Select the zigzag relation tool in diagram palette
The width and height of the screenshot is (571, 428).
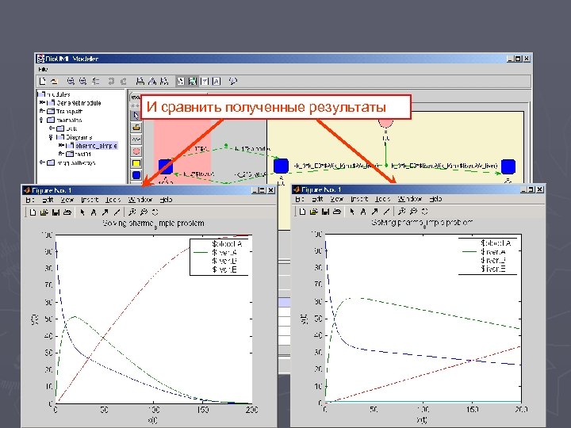(x=136, y=139)
